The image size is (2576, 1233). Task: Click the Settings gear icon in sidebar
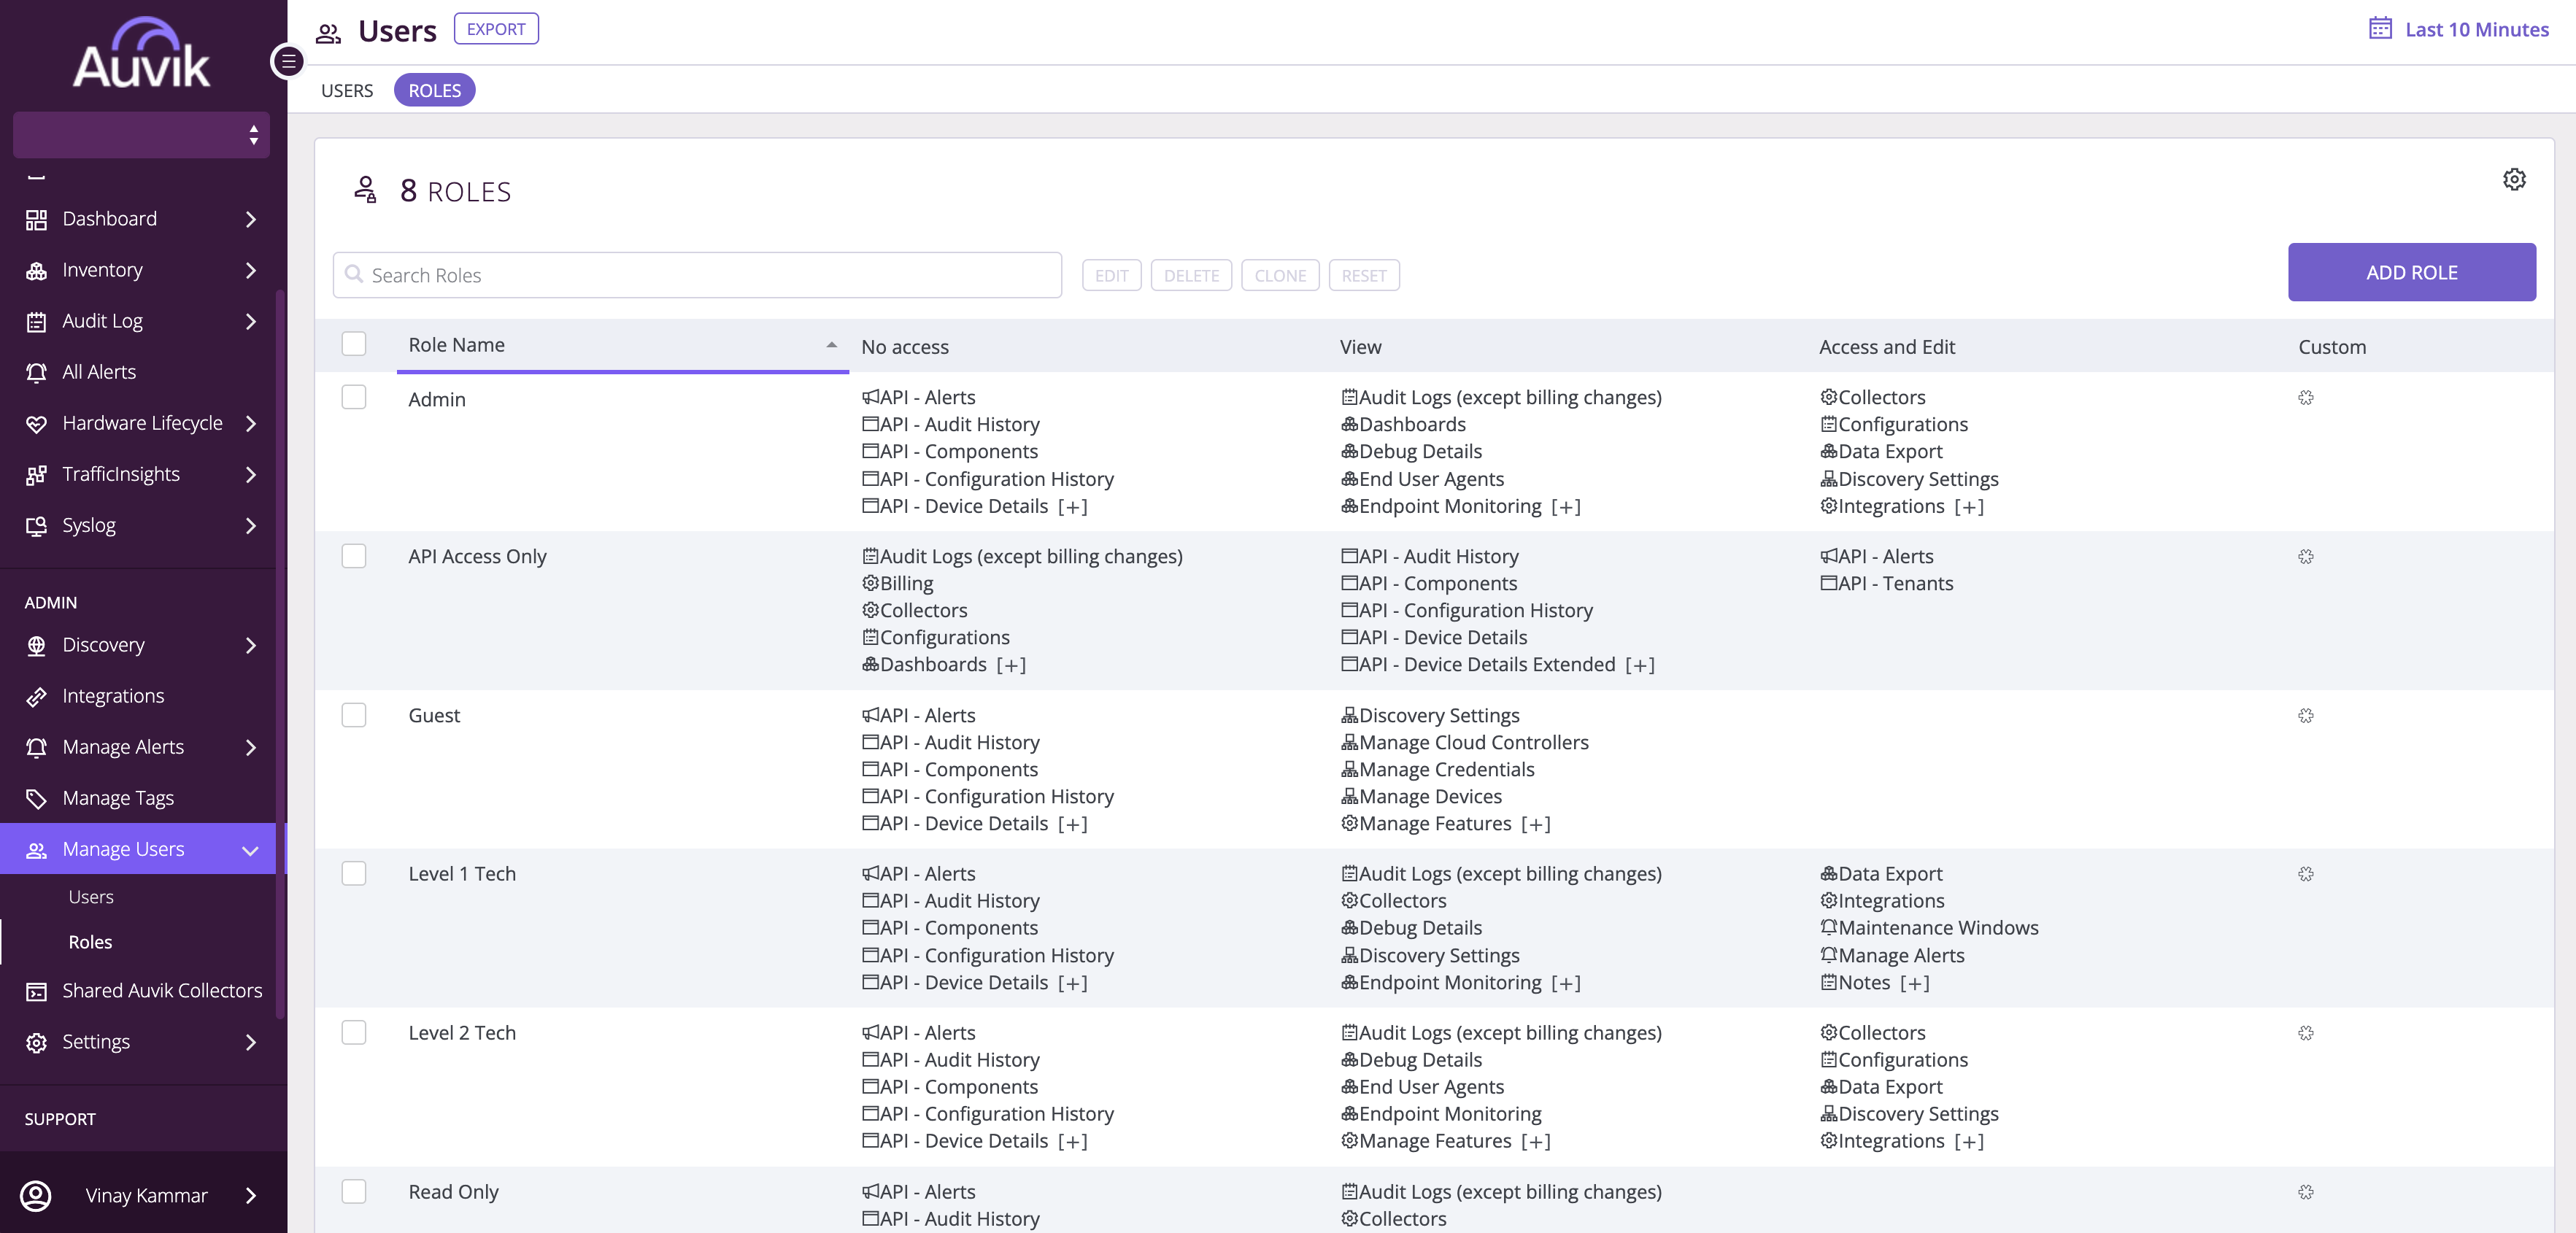[36, 1042]
